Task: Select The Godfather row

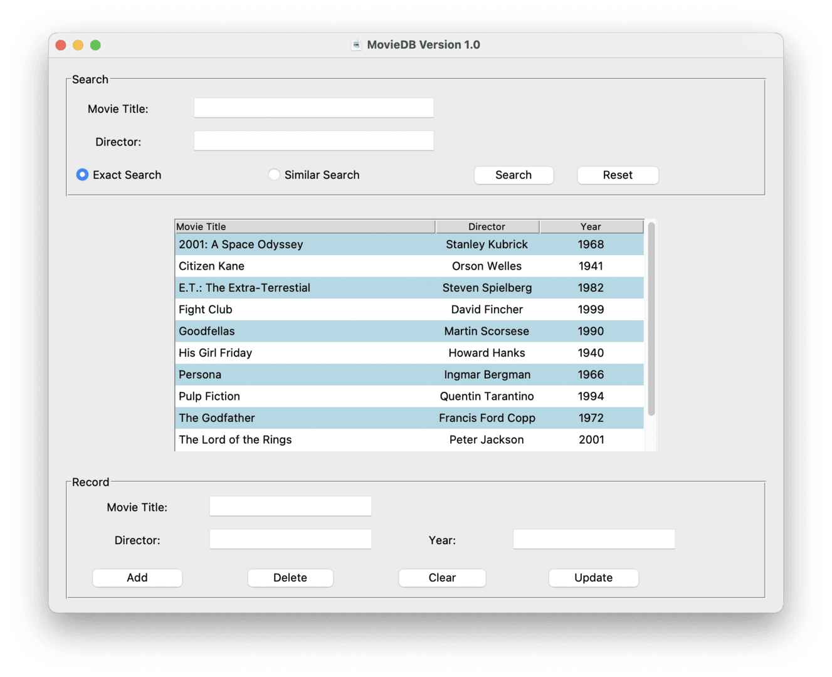Action: click(x=409, y=418)
